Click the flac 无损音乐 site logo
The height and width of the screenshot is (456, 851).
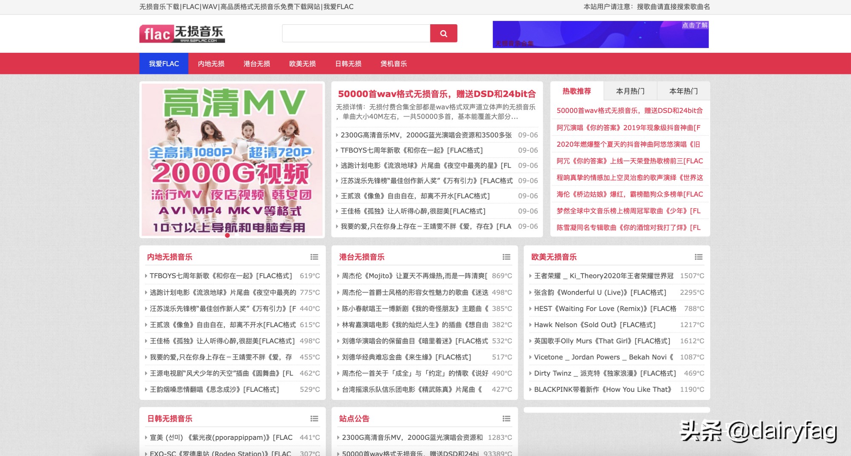pyautogui.click(x=182, y=34)
